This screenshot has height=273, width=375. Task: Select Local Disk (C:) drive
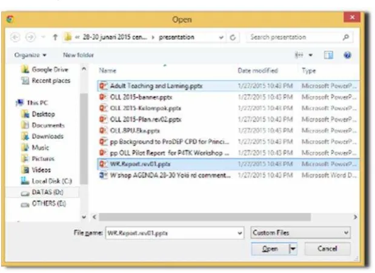47,181
